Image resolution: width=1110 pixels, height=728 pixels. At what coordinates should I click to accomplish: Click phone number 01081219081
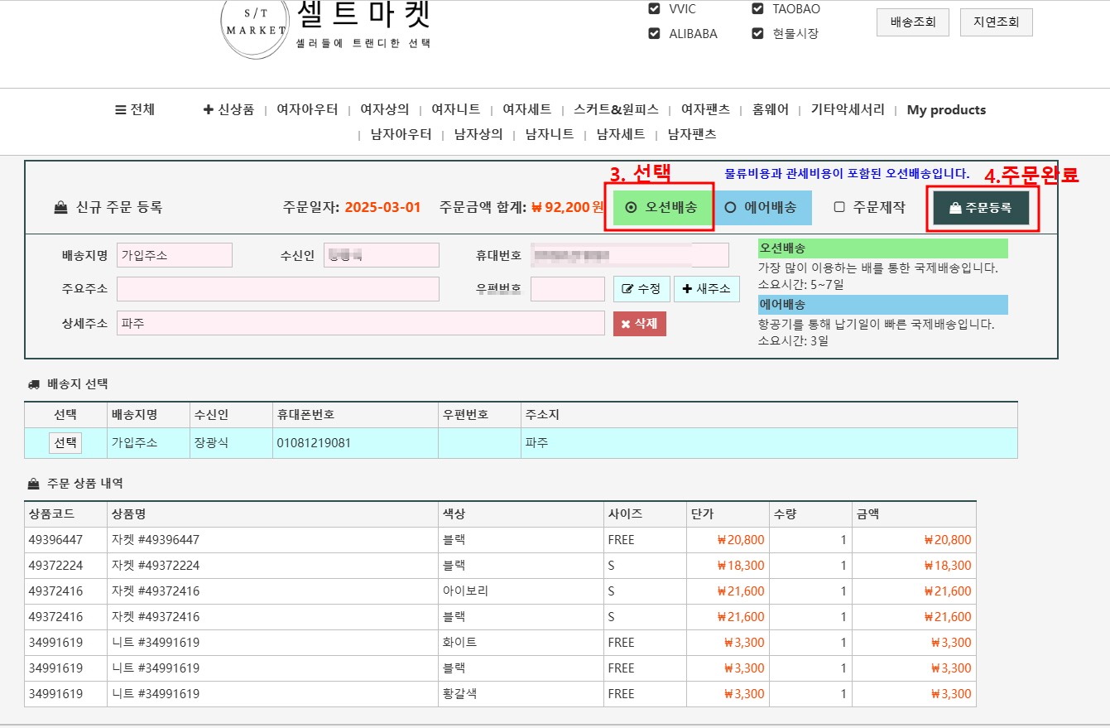pos(314,443)
